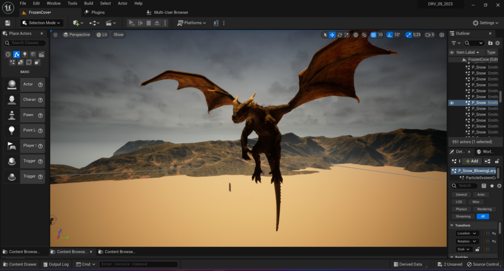Hide the selected P_Snow emitter via eye icon
Viewport: 504px width, 271px height.
452,103
